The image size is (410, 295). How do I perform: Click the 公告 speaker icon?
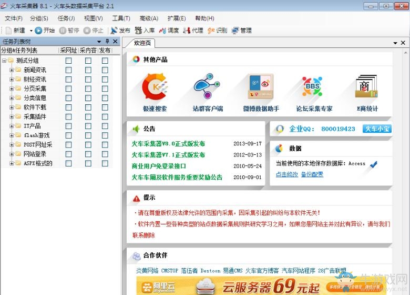tap(136, 129)
